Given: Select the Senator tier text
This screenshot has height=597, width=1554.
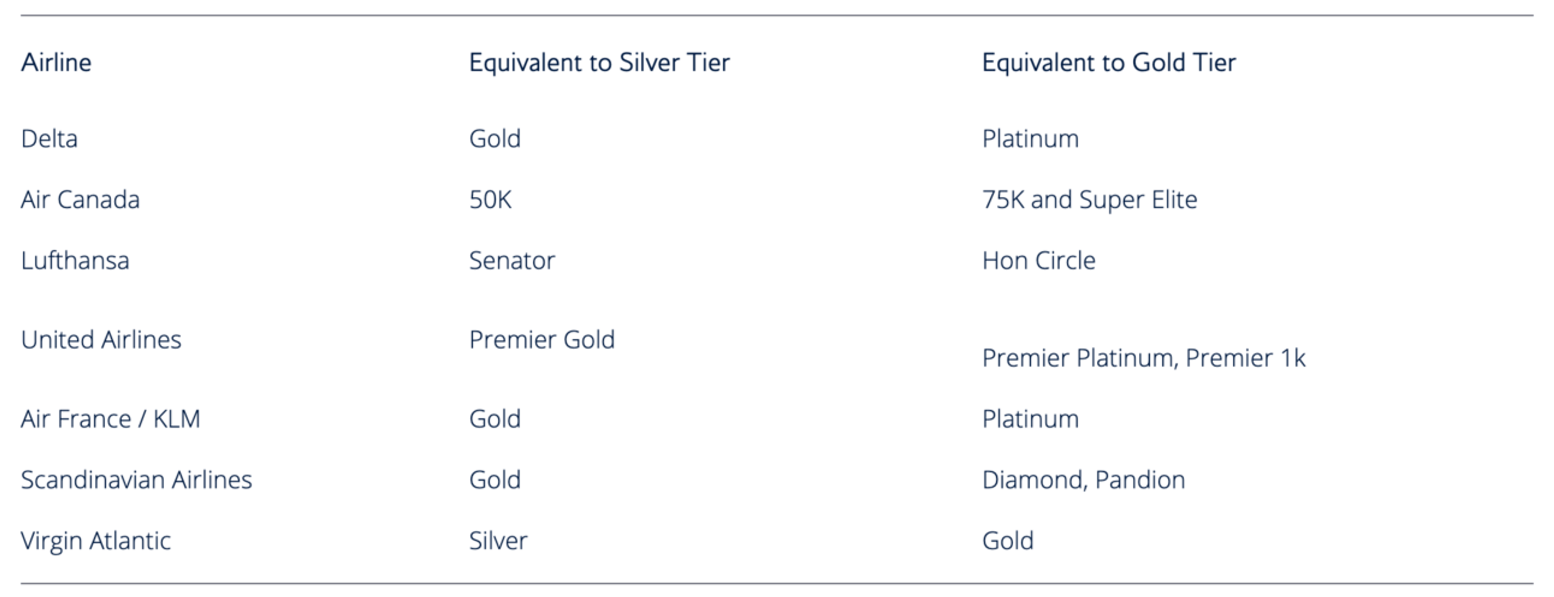Looking at the screenshot, I should [x=512, y=260].
